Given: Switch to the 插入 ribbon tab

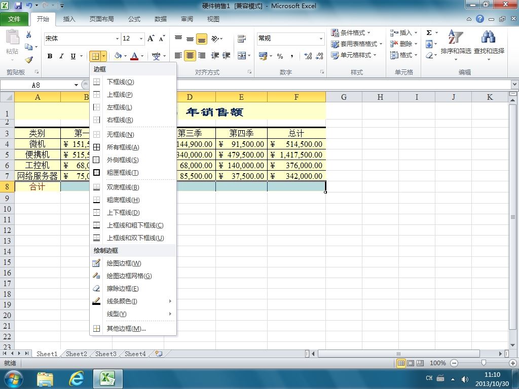Looking at the screenshot, I should (69, 19).
